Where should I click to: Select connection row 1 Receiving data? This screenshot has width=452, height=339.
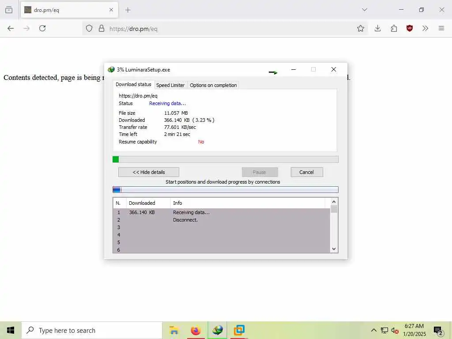tap(222, 212)
